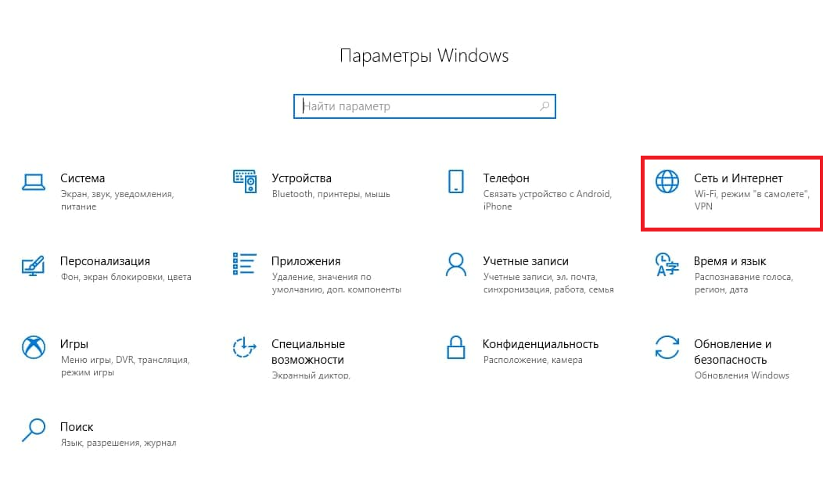Choose the Приложения category title
Image resolution: width=823 pixels, height=499 pixels.
pyautogui.click(x=306, y=261)
